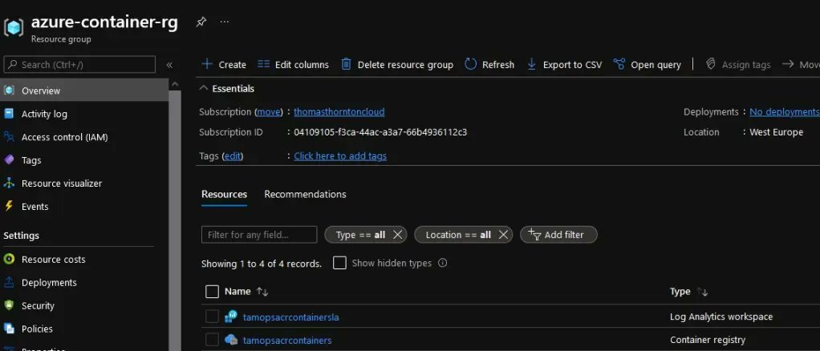
Task: Click the Showing 1 to 4 records text
Action: click(x=262, y=264)
